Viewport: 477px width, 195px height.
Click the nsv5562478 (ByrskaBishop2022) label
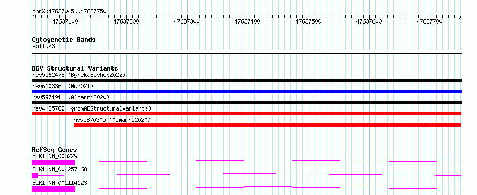point(79,75)
